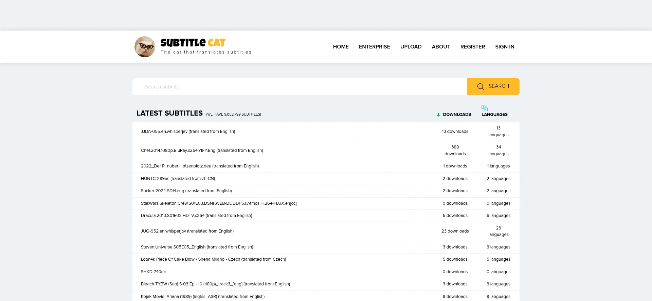Screen dimensions: 652x301
Task: Click '13 languages' in JJDA-055 row
Action: coord(499,132)
